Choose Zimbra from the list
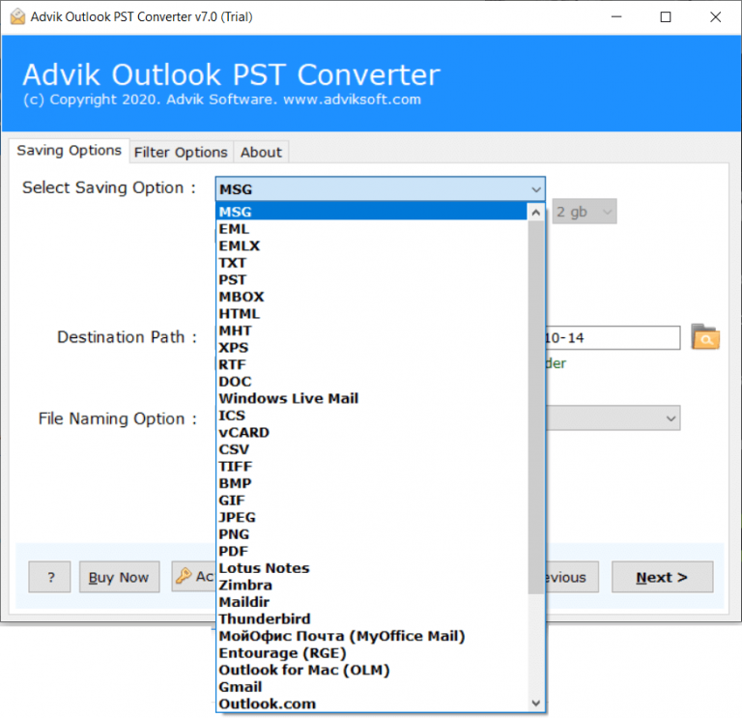742x718 pixels. tap(372, 586)
